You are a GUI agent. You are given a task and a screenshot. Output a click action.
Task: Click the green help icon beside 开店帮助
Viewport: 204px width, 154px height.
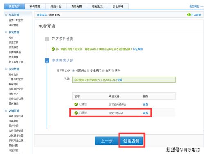click(189, 14)
